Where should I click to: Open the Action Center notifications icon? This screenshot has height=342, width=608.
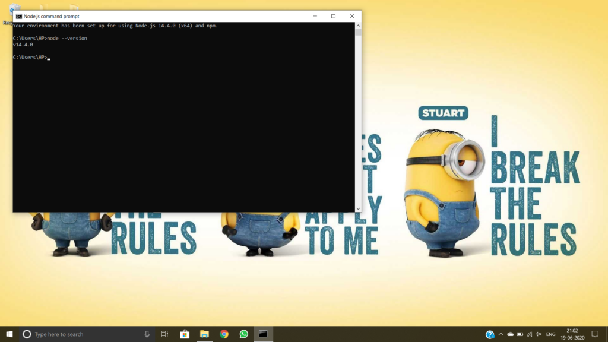point(595,334)
